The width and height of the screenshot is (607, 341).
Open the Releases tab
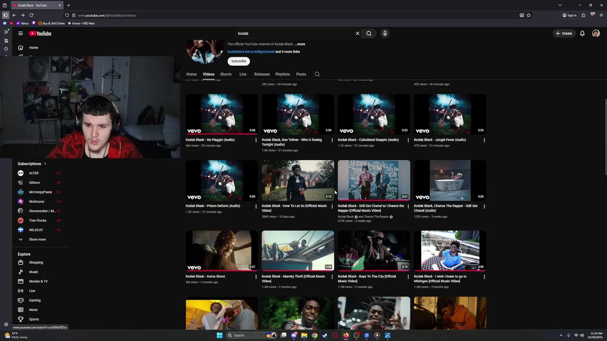point(262,74)
